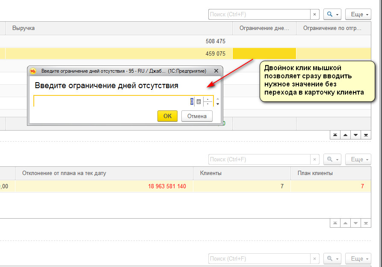Decrease value with spinner down arrow
Image resolution: width=382 pixels, height=267 pixels.
[208, 104]
